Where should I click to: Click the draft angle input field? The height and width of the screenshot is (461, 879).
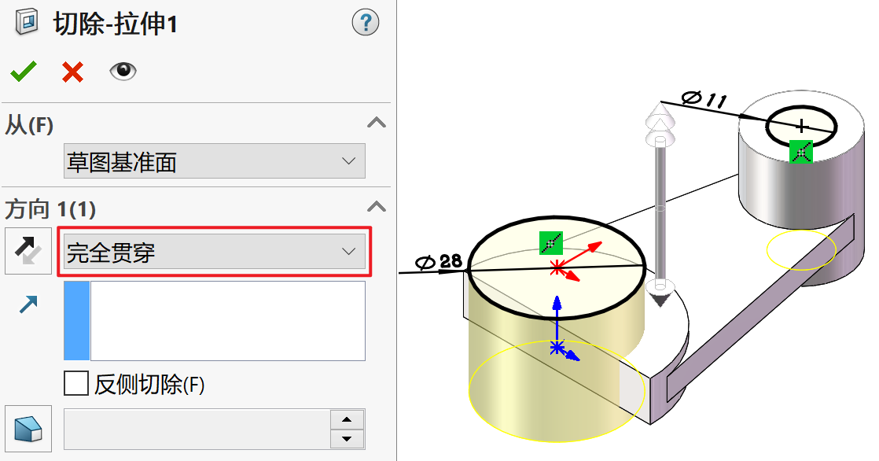tap(197, 429)
